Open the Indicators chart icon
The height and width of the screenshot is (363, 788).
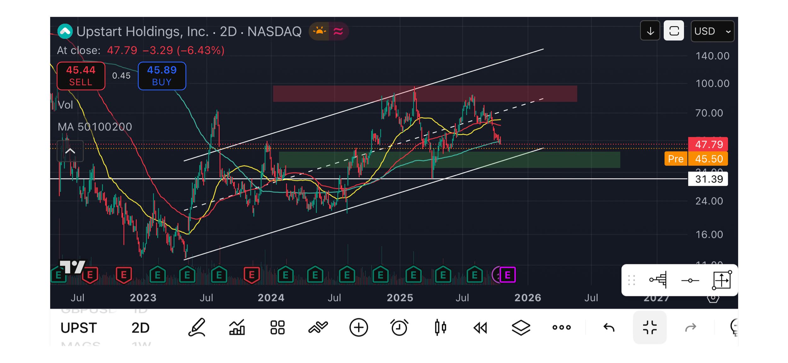pos(237,327)
